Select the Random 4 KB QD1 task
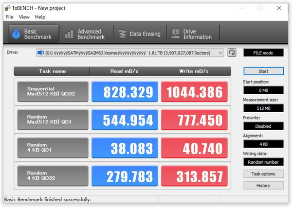The height and width of the screenshot is (207, 292). [x=53, y=148]
